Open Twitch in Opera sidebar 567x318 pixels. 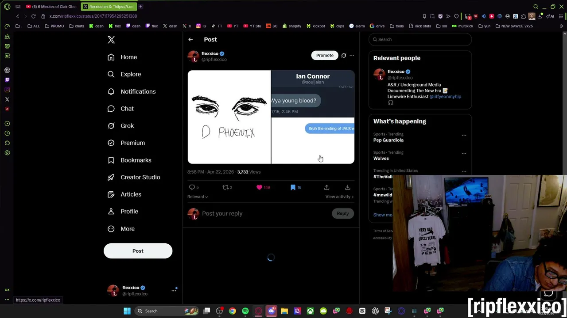click(x=7, y=80)
